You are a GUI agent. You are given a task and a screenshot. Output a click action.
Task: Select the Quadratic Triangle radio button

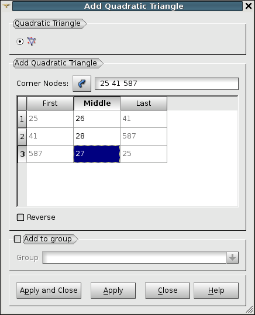[x=20, y=41]
